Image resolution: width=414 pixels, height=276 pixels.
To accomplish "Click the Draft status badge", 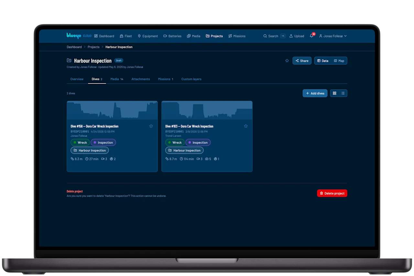I will pos(119,61).
